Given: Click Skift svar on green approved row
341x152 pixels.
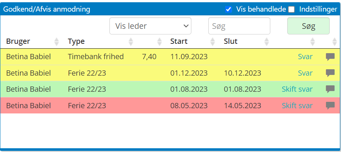Looking at the screenshot, I should pos(297,89).
